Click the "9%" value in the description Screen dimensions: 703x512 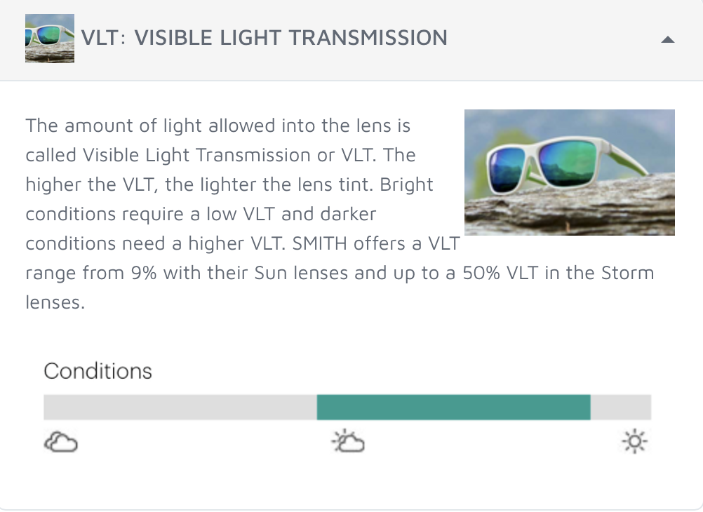pyautogui.click(x=144, y=273)
